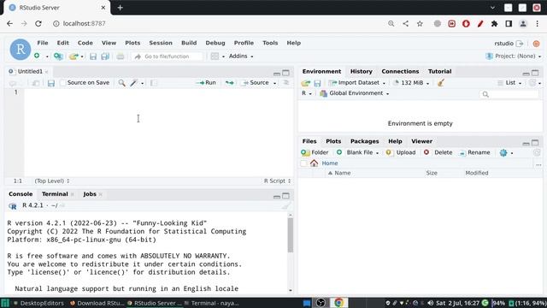Click the New File plus icon
The width and height of the screenshot is (547, 308).
pyautogui.click(x=37, y=56)
